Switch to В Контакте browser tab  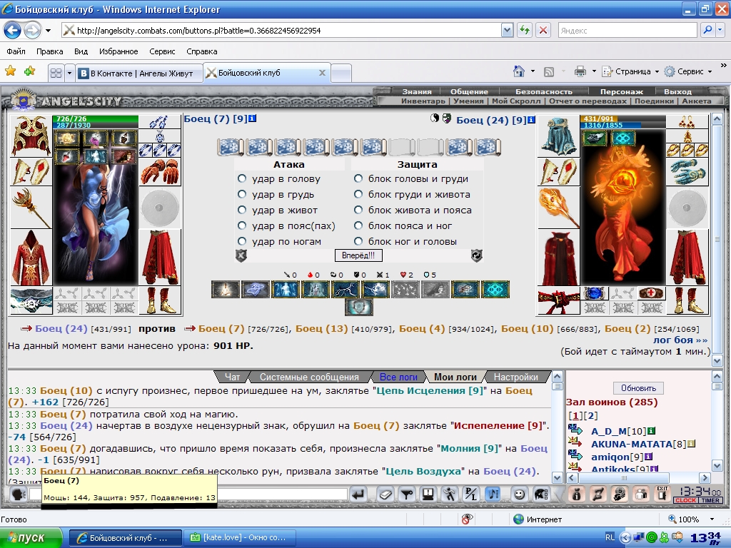[139, 73]
